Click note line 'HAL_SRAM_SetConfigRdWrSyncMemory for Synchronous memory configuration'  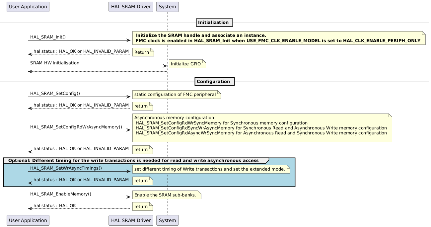tap(222, 123)
